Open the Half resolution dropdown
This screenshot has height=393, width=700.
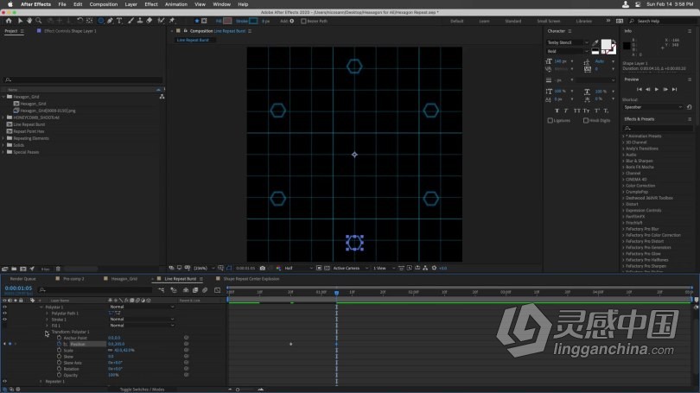[298, 268]
